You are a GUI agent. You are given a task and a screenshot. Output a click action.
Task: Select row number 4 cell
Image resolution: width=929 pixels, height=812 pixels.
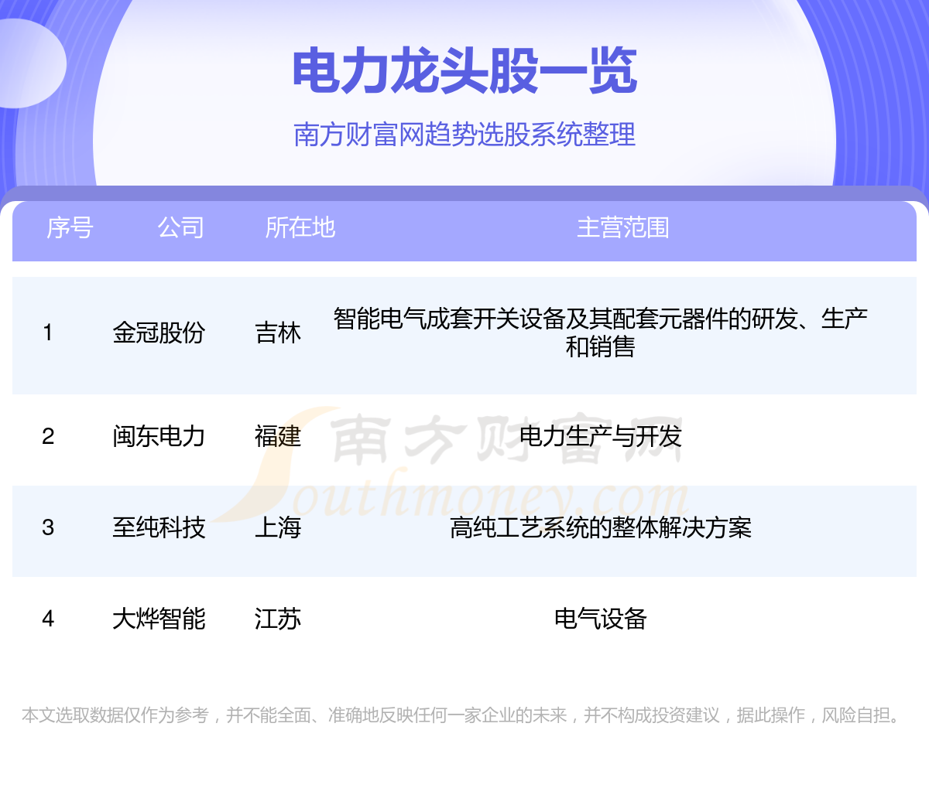point(48,619)
